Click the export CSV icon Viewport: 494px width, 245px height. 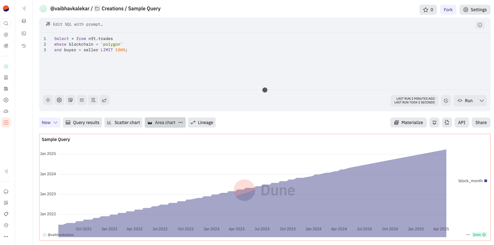coord(447,122)
